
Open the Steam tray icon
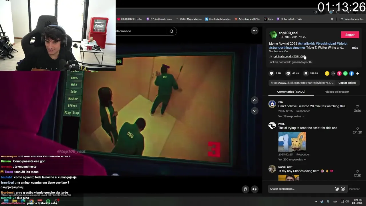(x=322, y=201)
